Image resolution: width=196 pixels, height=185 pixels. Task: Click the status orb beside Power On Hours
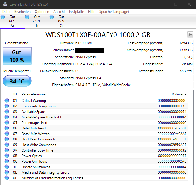point(7,161)
